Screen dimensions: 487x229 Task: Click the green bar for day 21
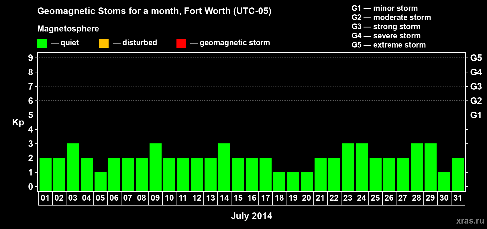coord(321,174)
